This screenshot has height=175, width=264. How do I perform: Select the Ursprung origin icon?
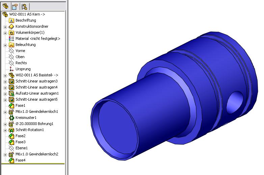click(11, 69)
